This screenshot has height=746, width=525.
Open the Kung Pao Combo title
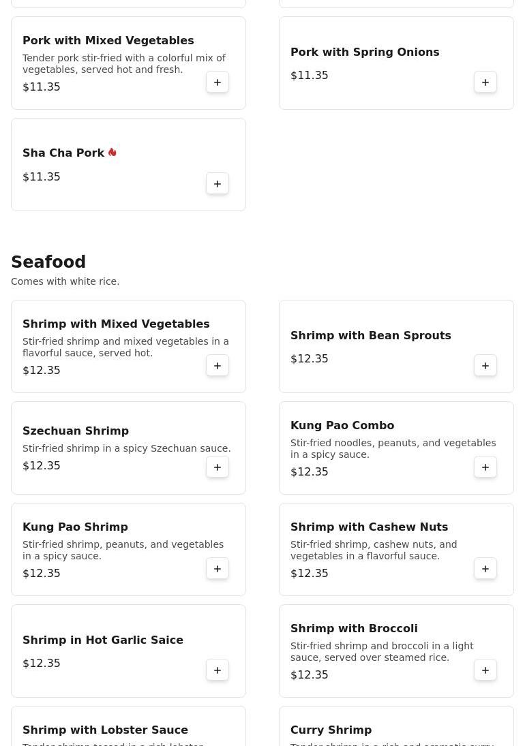click(x=342, y=425)
